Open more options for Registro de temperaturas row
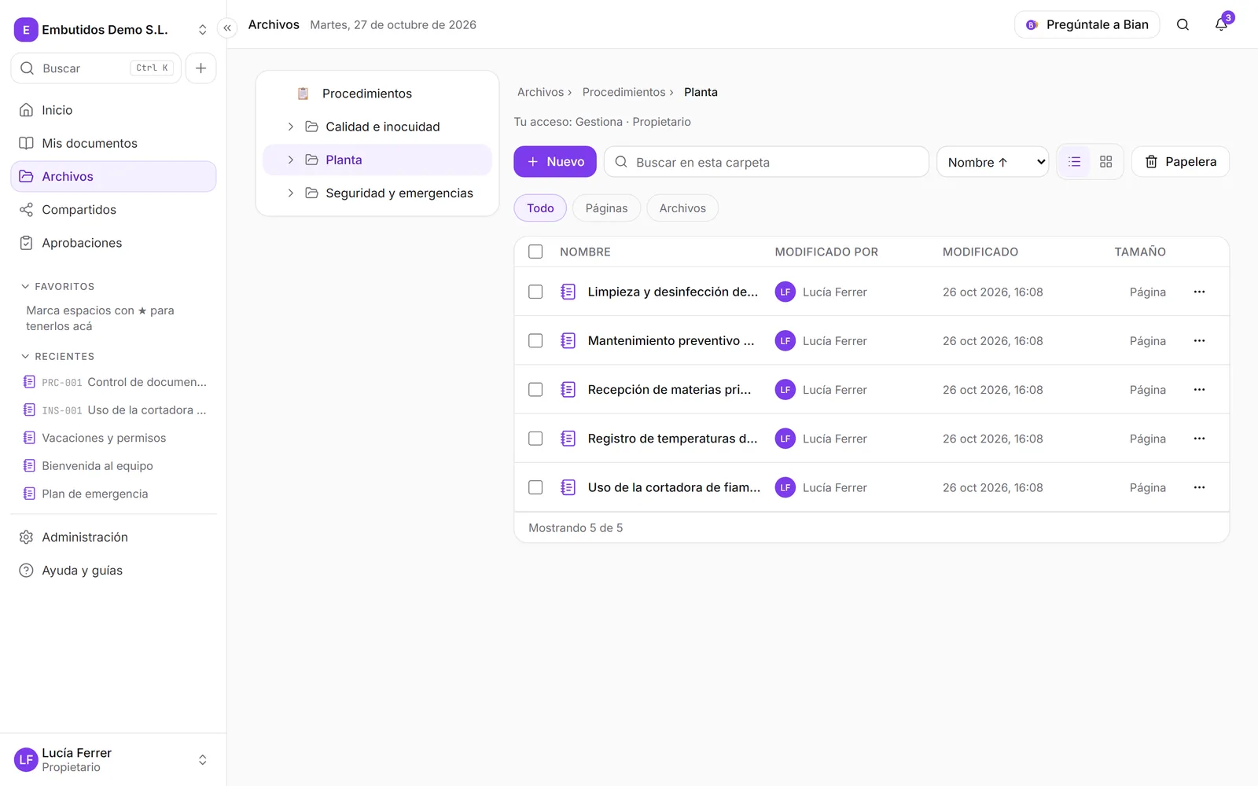Screen dimensions: 1258x786 pos(1199,439)
